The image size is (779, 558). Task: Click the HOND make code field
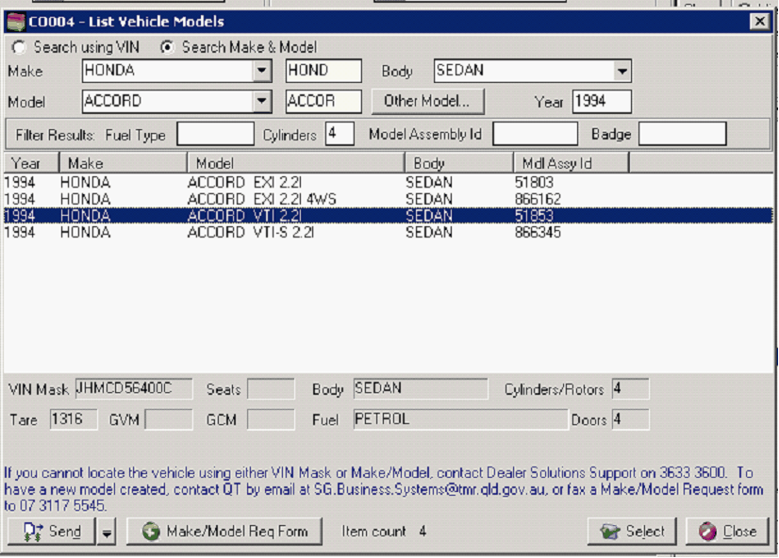click(323, 71)
